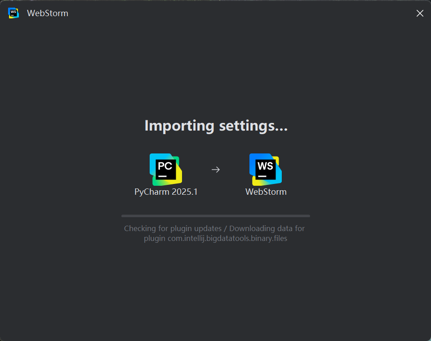Click the word plugin in bottom status line
Screen dimensions: 431x341
click(155, 238)
